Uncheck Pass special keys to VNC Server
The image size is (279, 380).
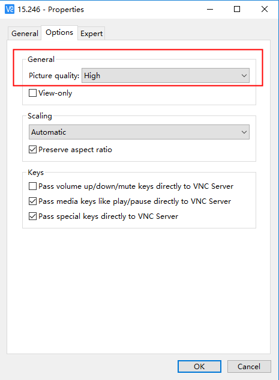[32, 216]
